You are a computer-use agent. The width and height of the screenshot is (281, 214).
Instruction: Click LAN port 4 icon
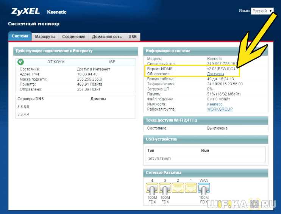tap(152, 189)
